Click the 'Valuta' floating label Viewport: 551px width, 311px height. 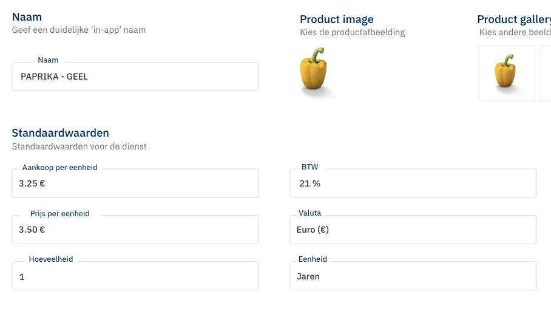(310, 213)
